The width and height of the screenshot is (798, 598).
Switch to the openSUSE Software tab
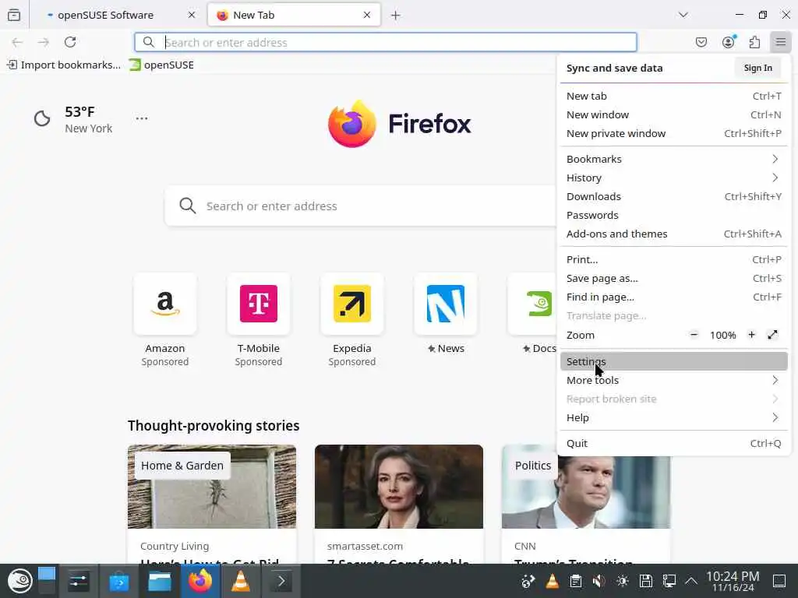[x=118, y=16]
